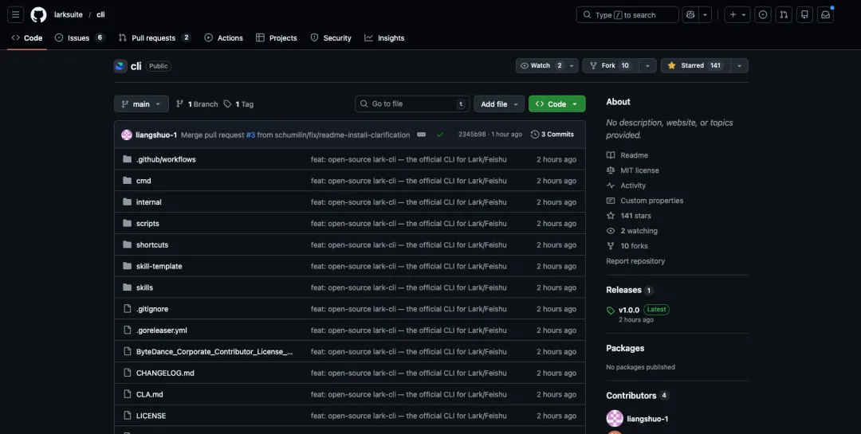
Task: Open the cli repository breadcrumb link
Action: pos(100,15)
